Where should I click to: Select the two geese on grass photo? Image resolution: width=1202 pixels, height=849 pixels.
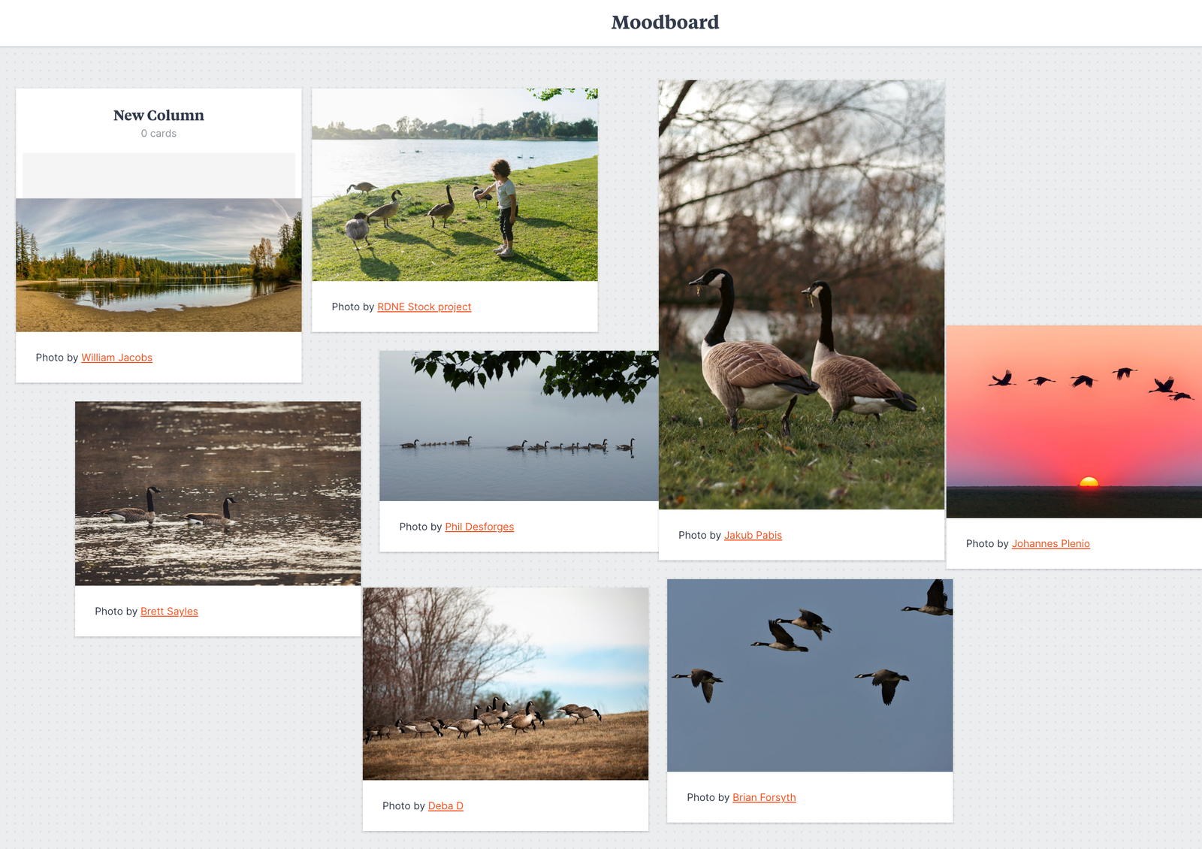point(801,295)
